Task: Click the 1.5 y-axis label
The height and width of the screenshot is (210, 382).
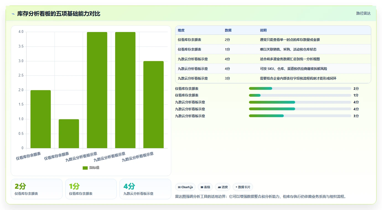Action: click(21, 105)
